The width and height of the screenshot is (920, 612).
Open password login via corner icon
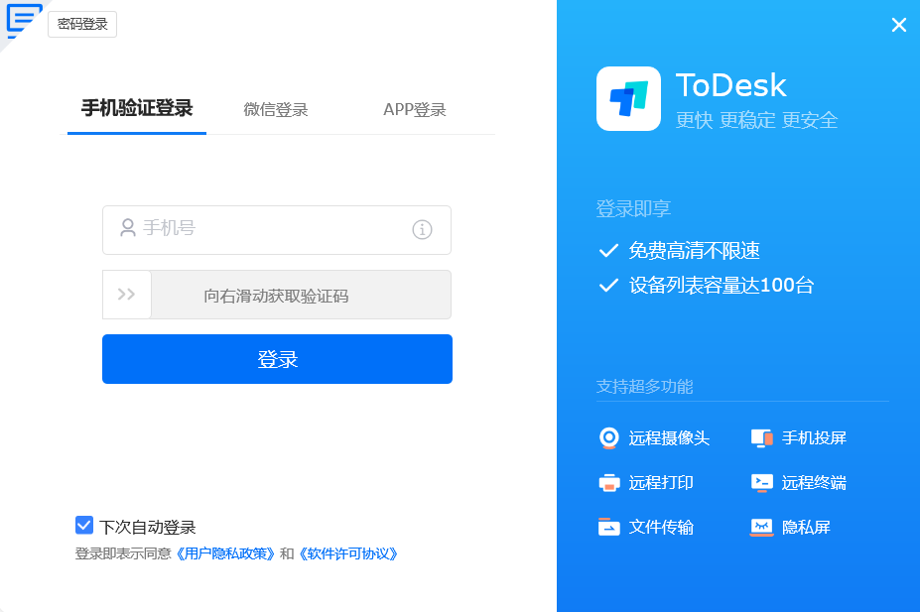21,19
